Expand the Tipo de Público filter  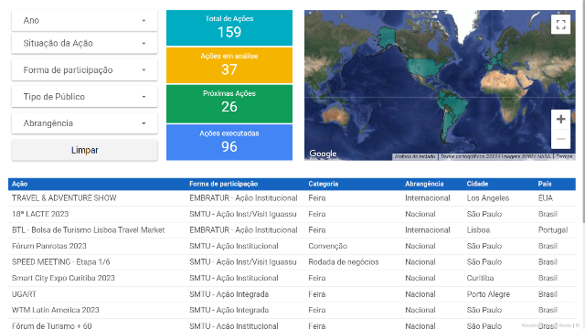coord(85,97)
